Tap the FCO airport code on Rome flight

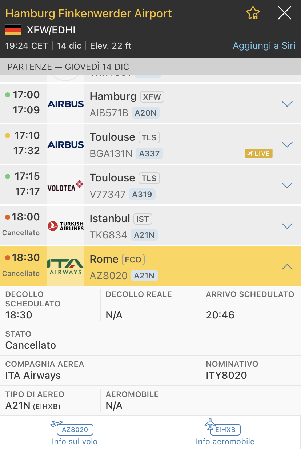133,260
